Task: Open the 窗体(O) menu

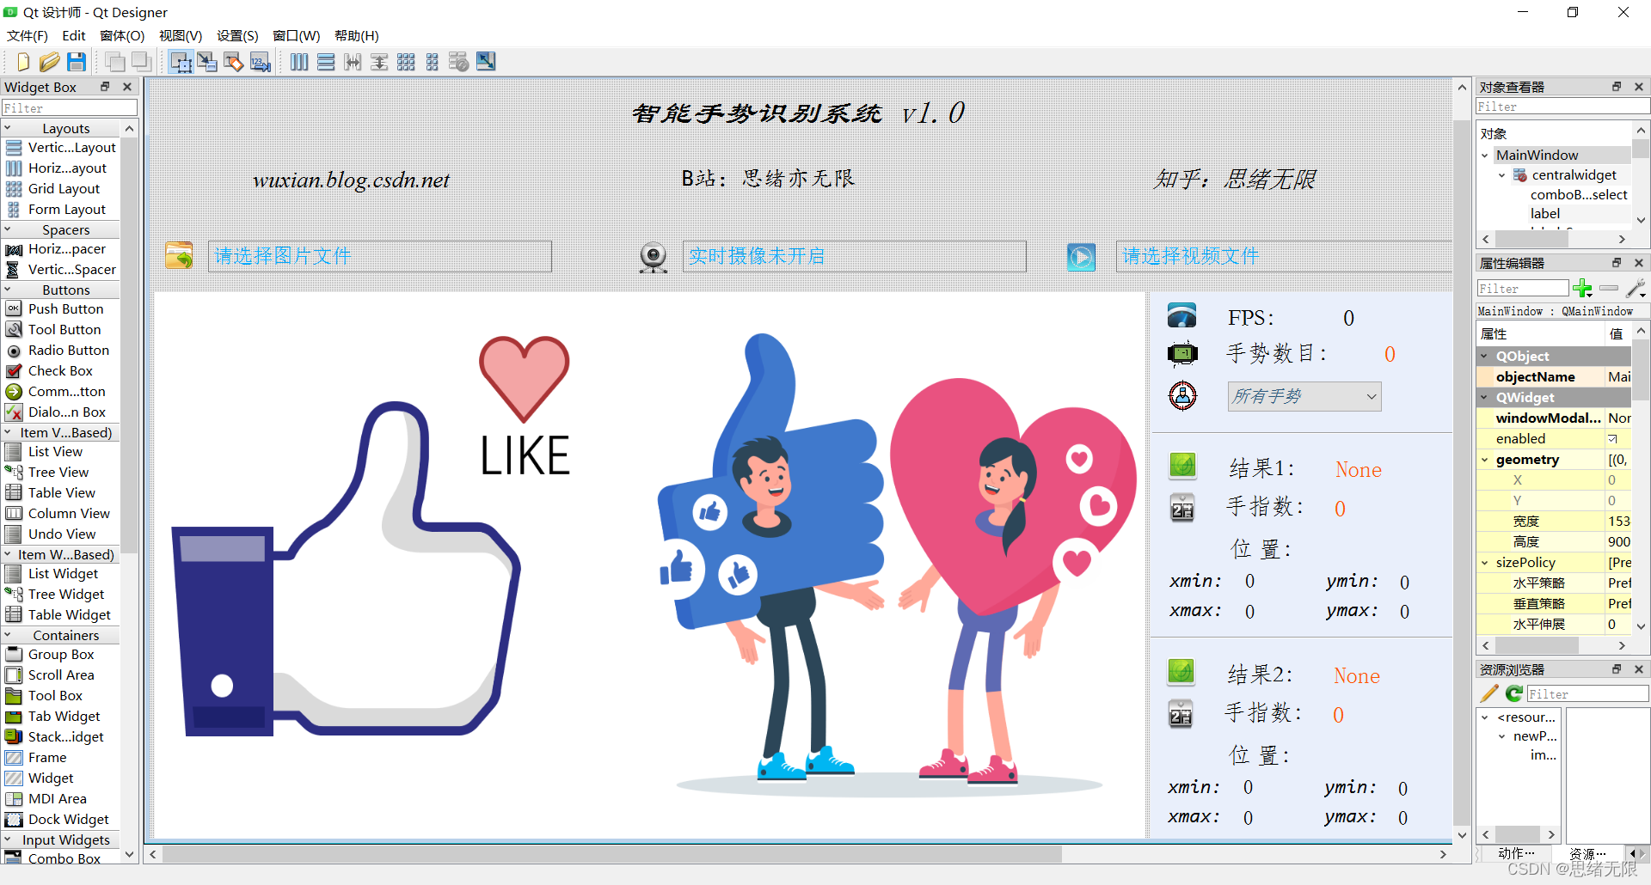Action: pyautogui.click(x=122, y=35)
